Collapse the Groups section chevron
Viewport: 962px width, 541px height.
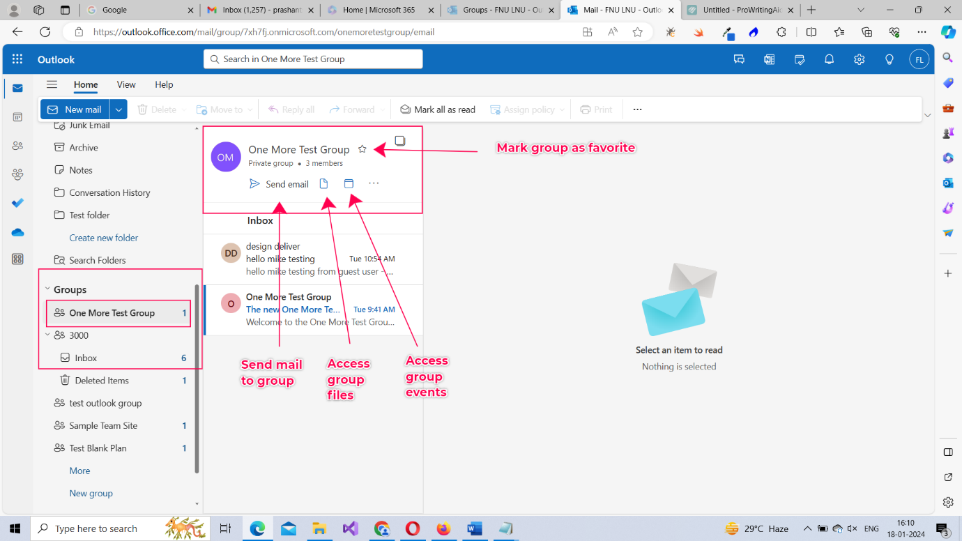point(47,289)
